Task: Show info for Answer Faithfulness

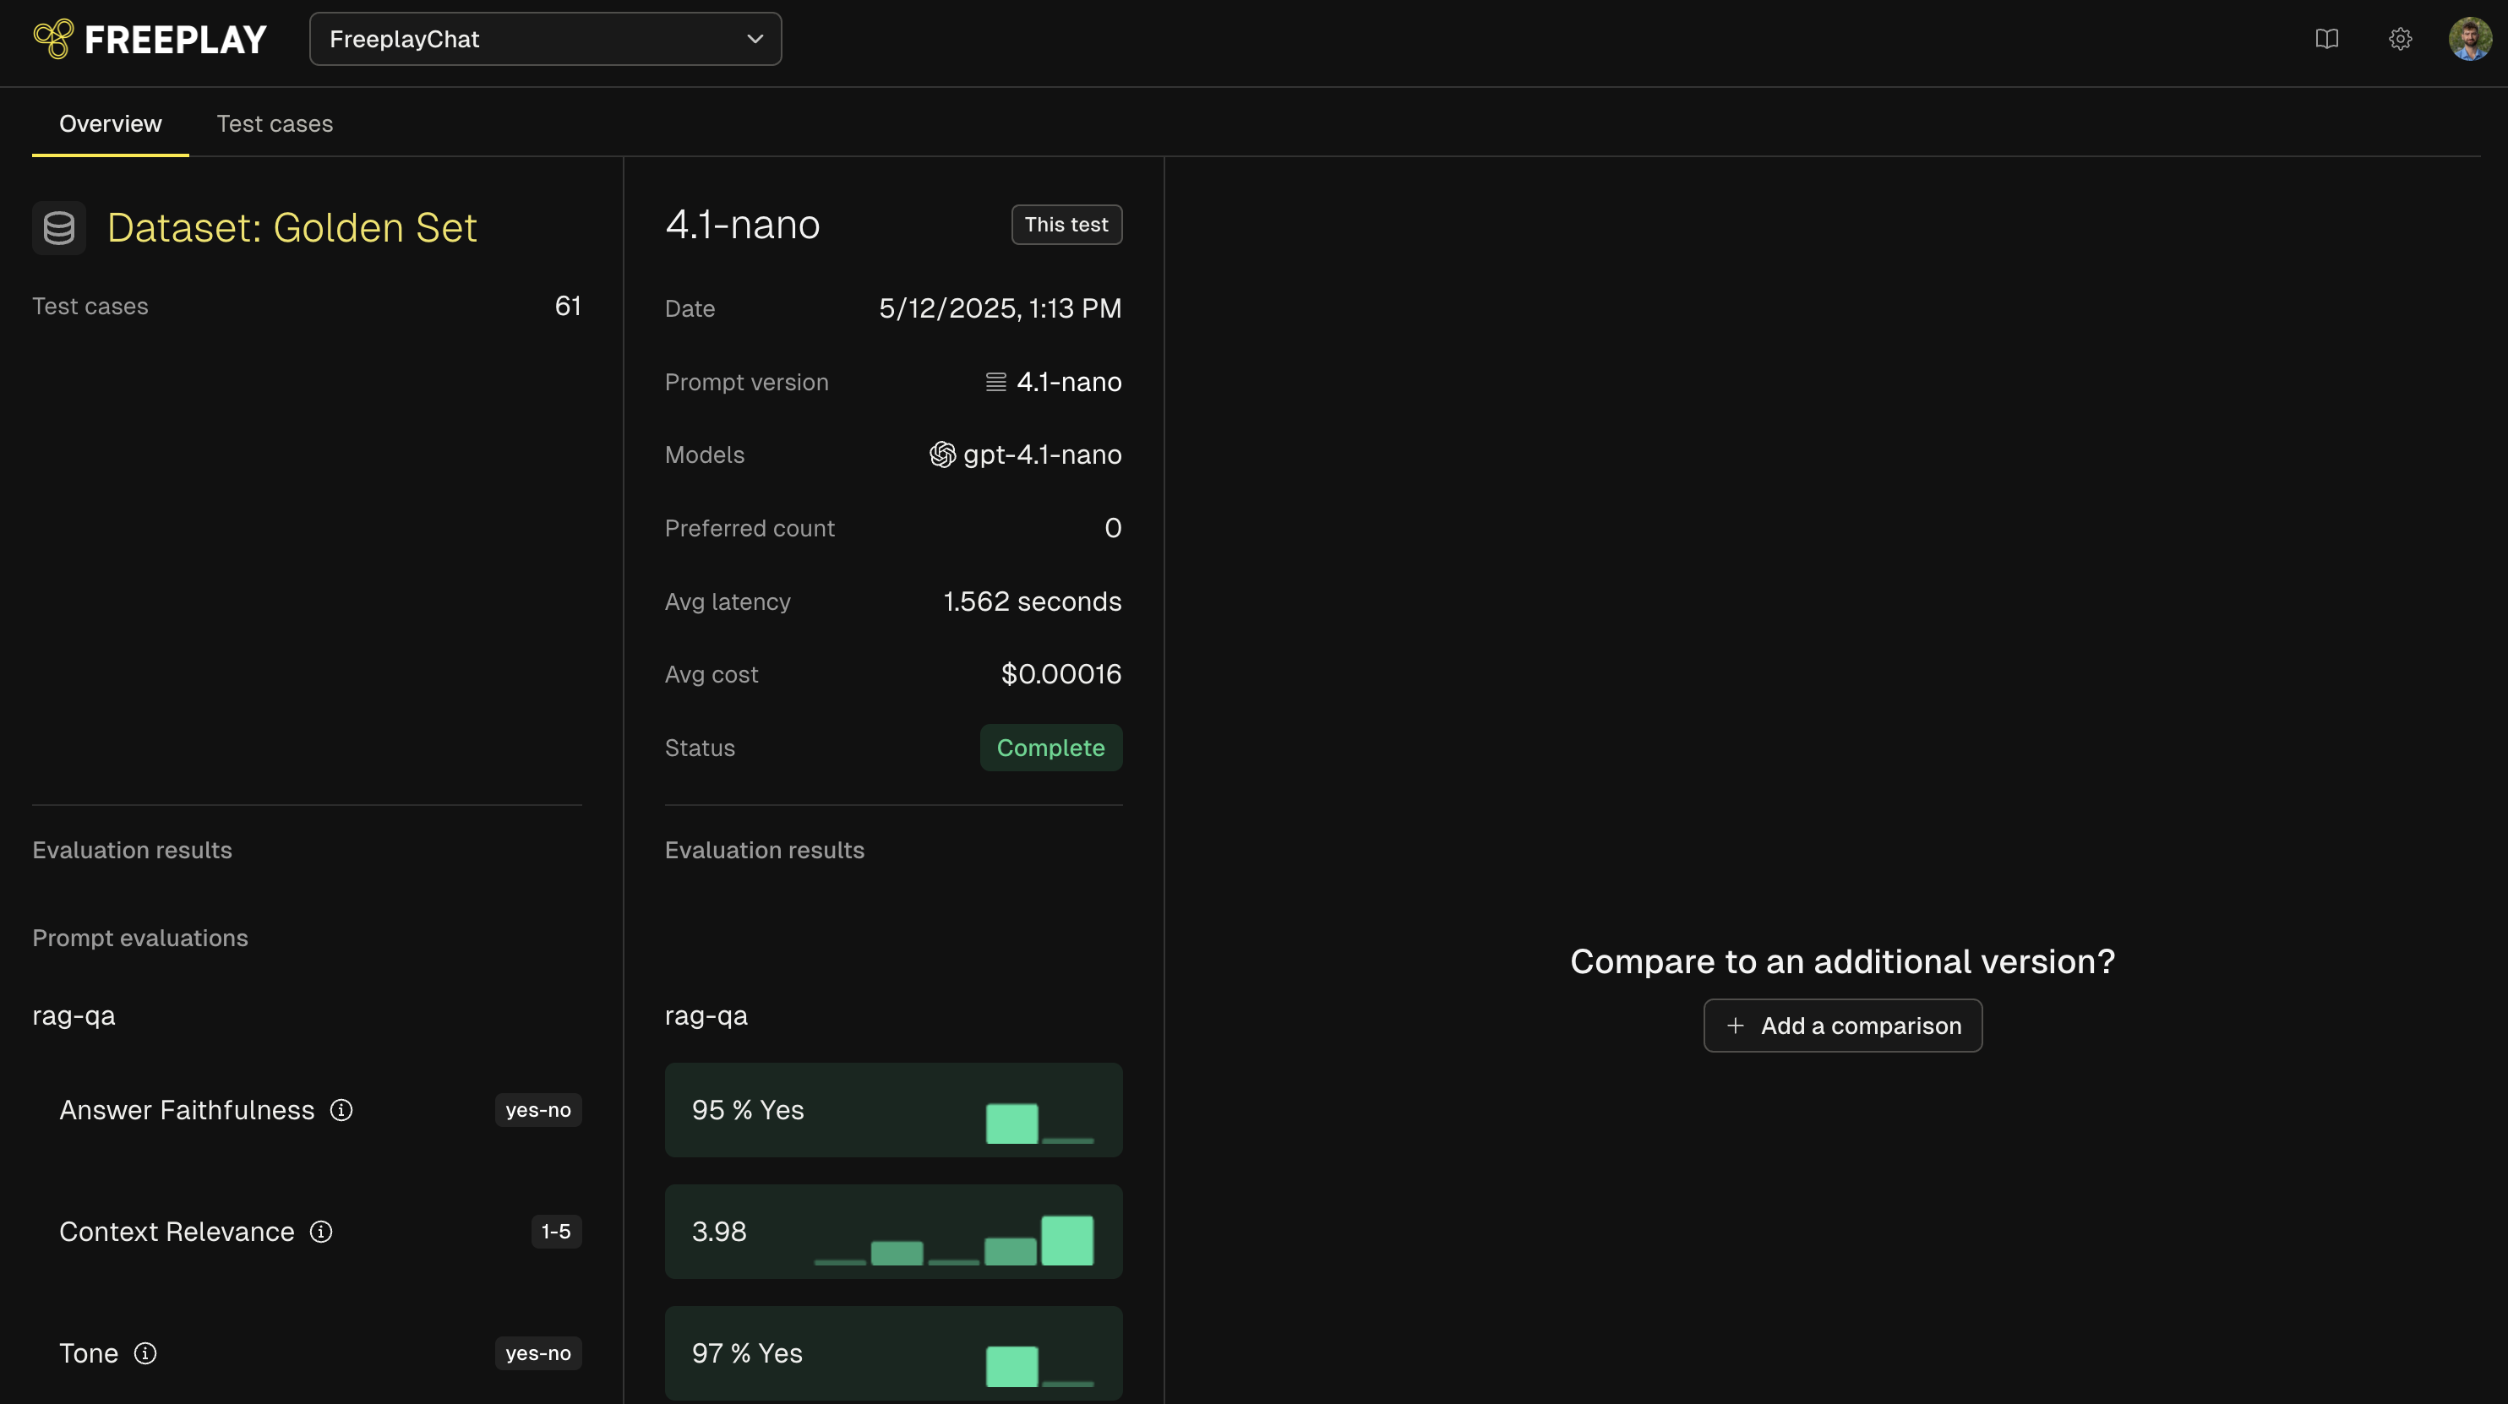Action: [341, 1110]
